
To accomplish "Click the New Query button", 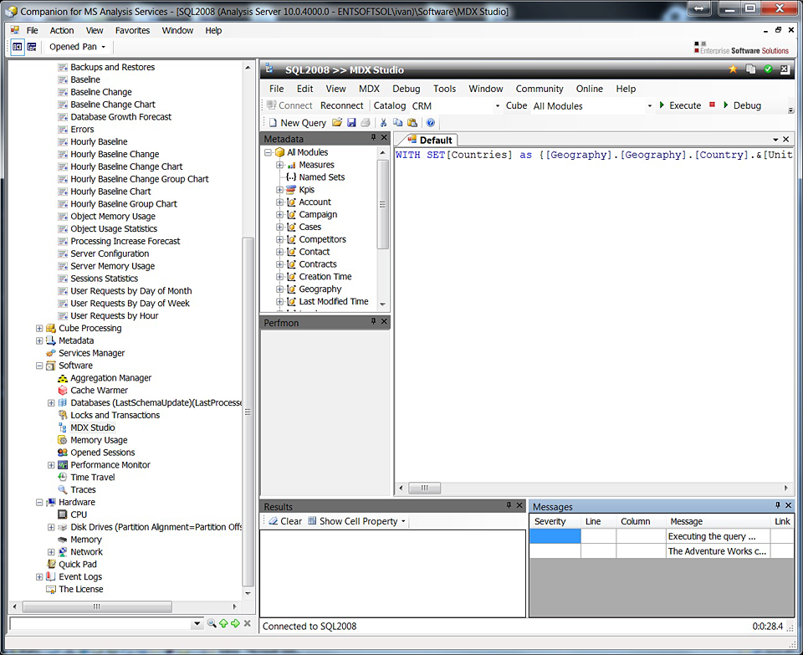I will pyautogui.click(x=298, y=123).
